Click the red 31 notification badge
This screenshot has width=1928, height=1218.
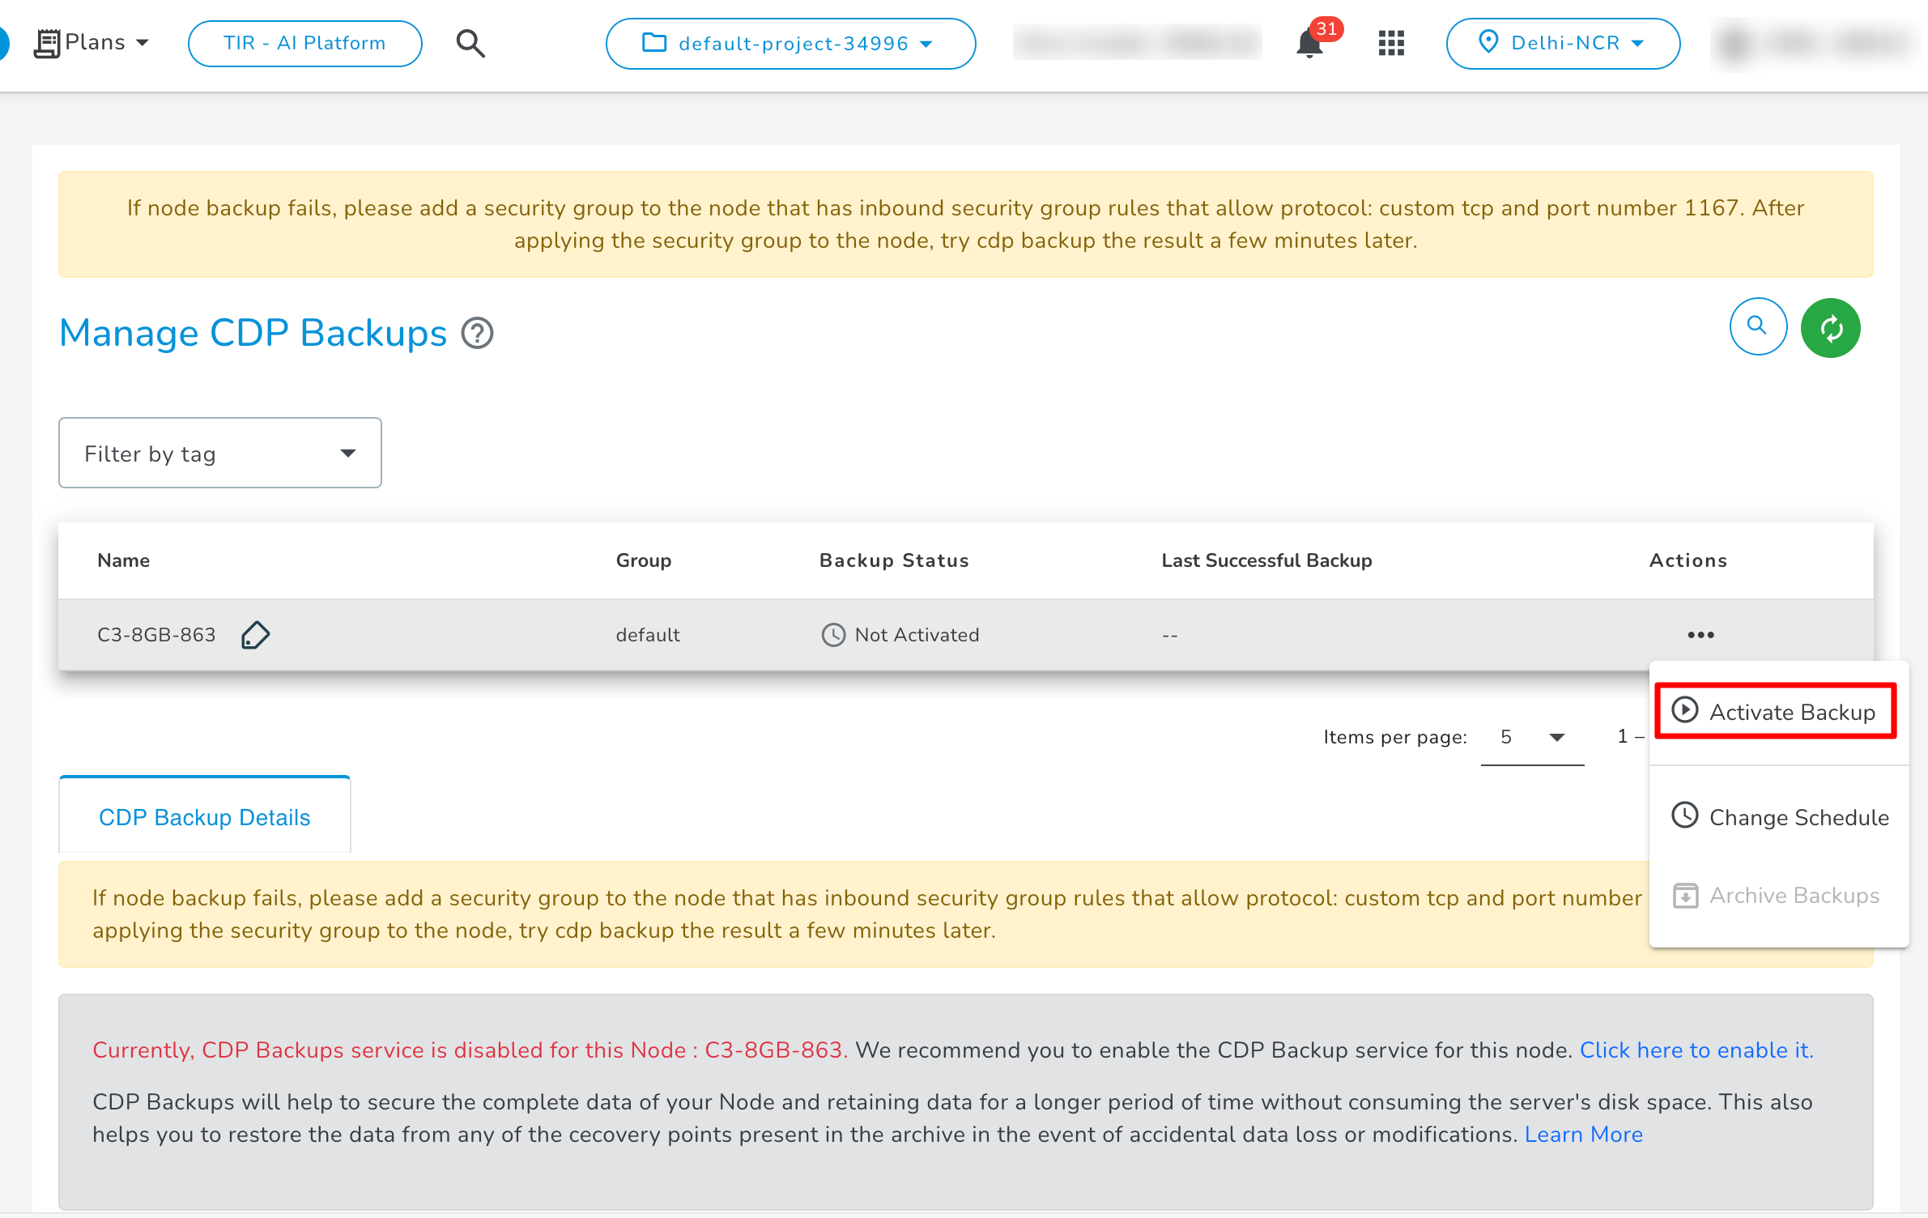coord(1326,29)
